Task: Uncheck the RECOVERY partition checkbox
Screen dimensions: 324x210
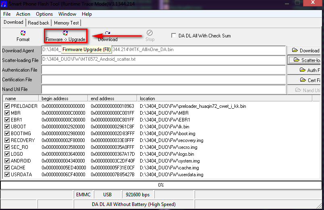Action: click(x=7, y=140)
